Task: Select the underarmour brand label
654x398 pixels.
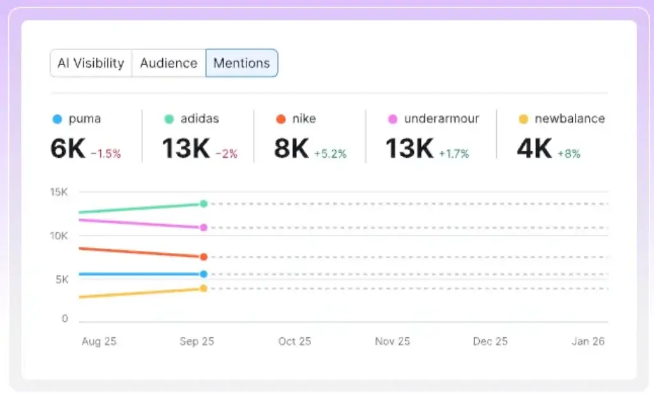Action: click(442, 118)
